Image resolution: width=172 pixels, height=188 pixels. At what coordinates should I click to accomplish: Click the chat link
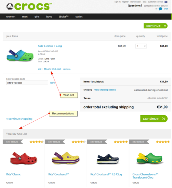[x=166, y=9]
